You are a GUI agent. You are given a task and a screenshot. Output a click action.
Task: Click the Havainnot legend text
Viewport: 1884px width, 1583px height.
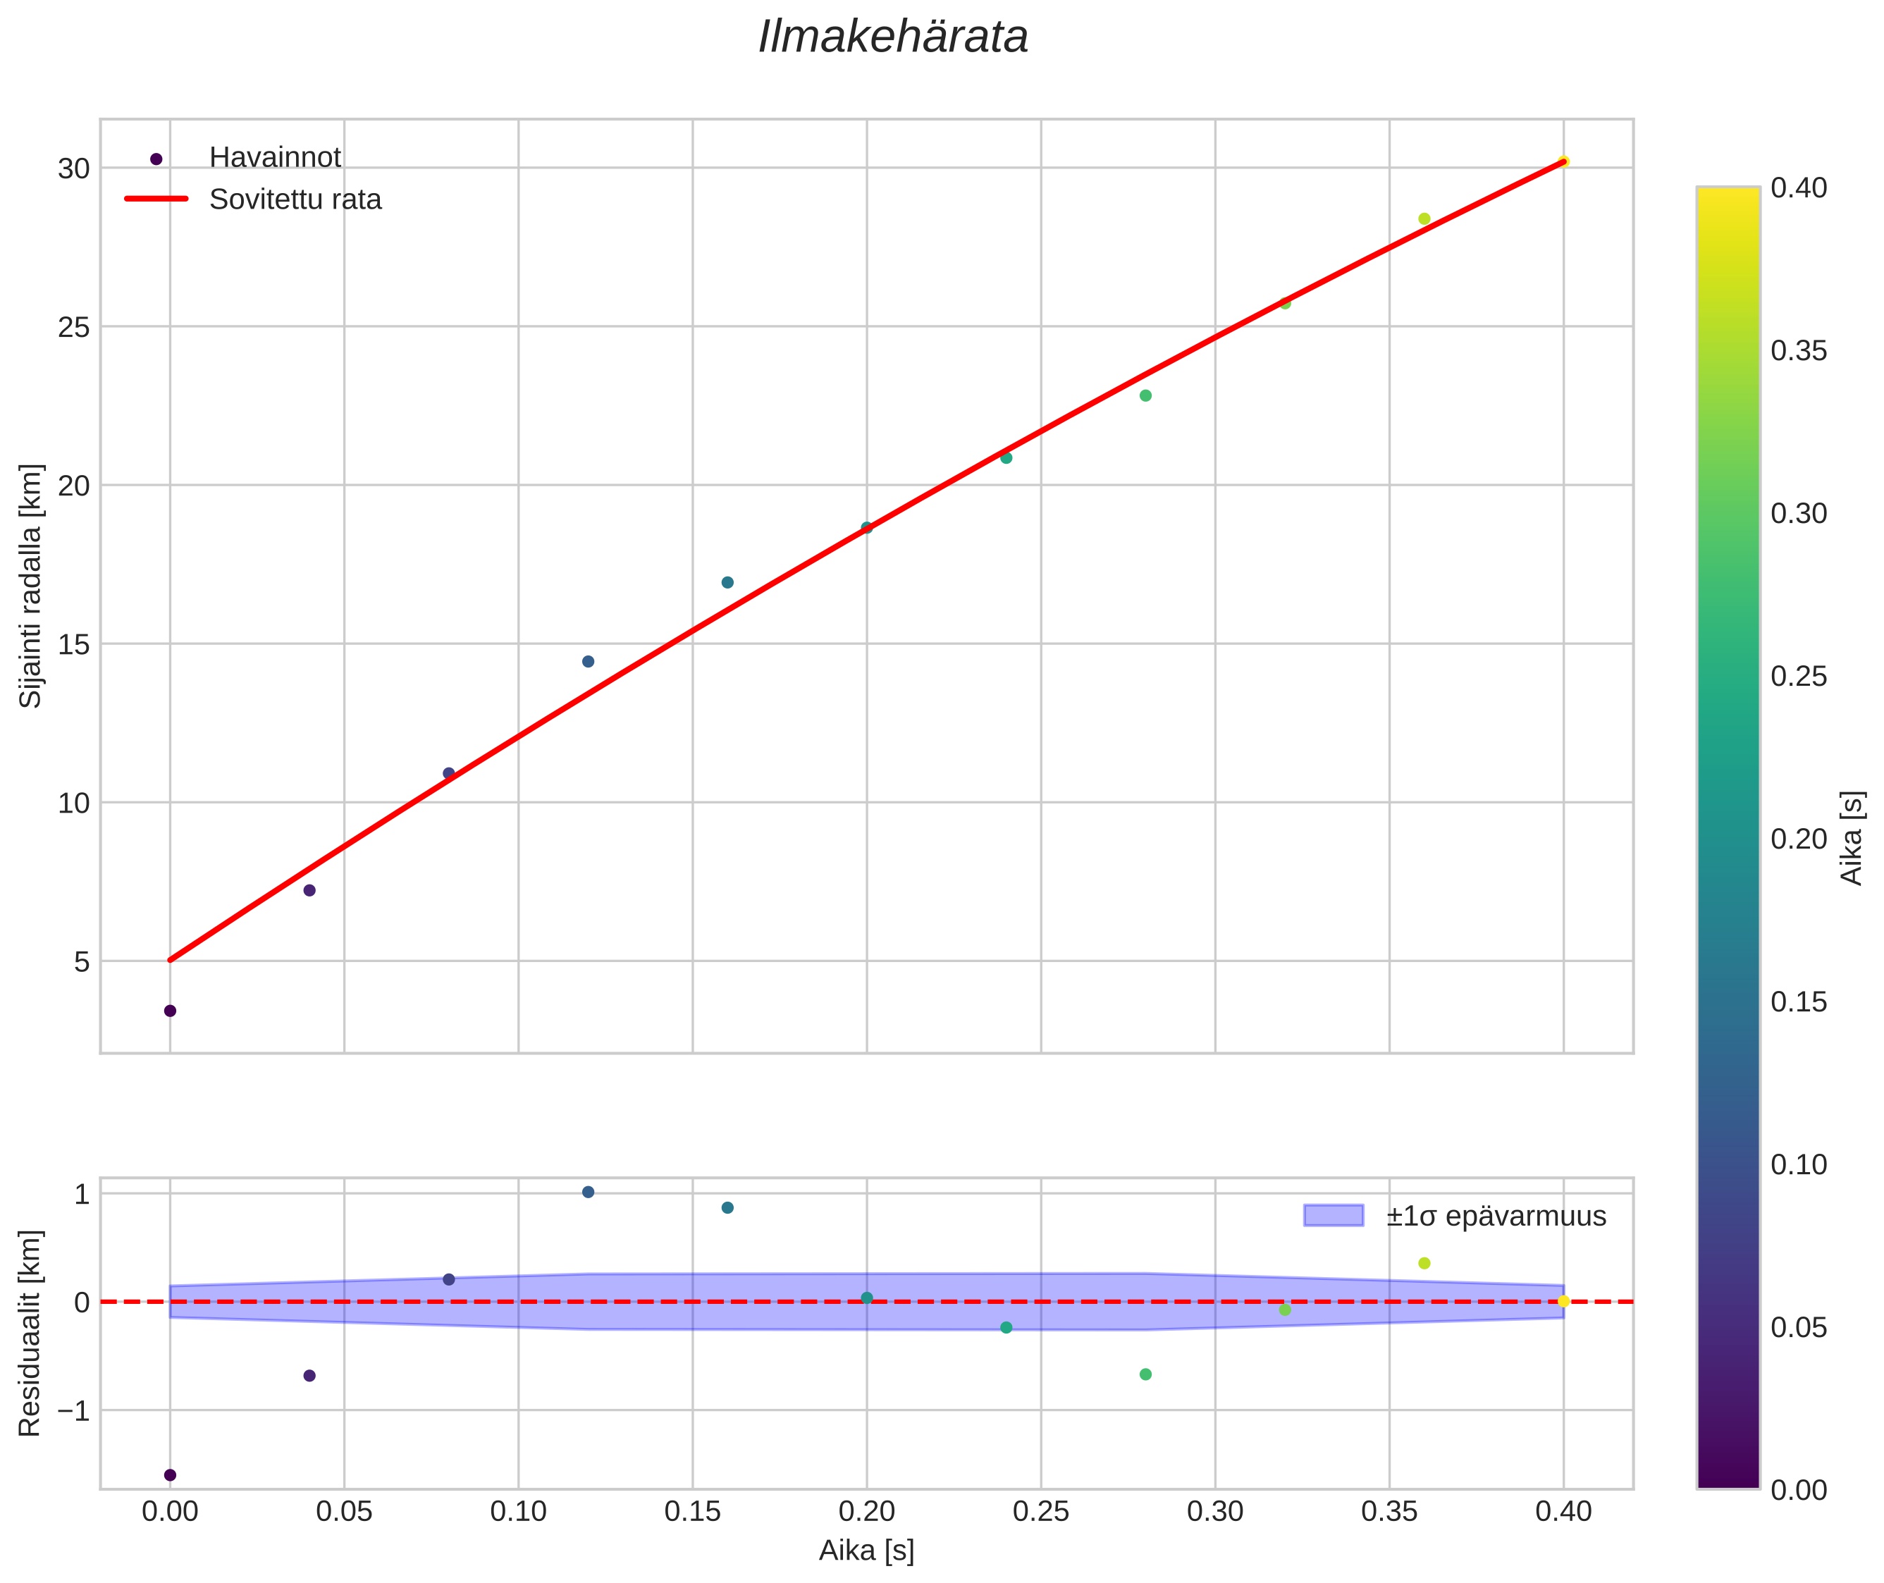pos(275,158)
